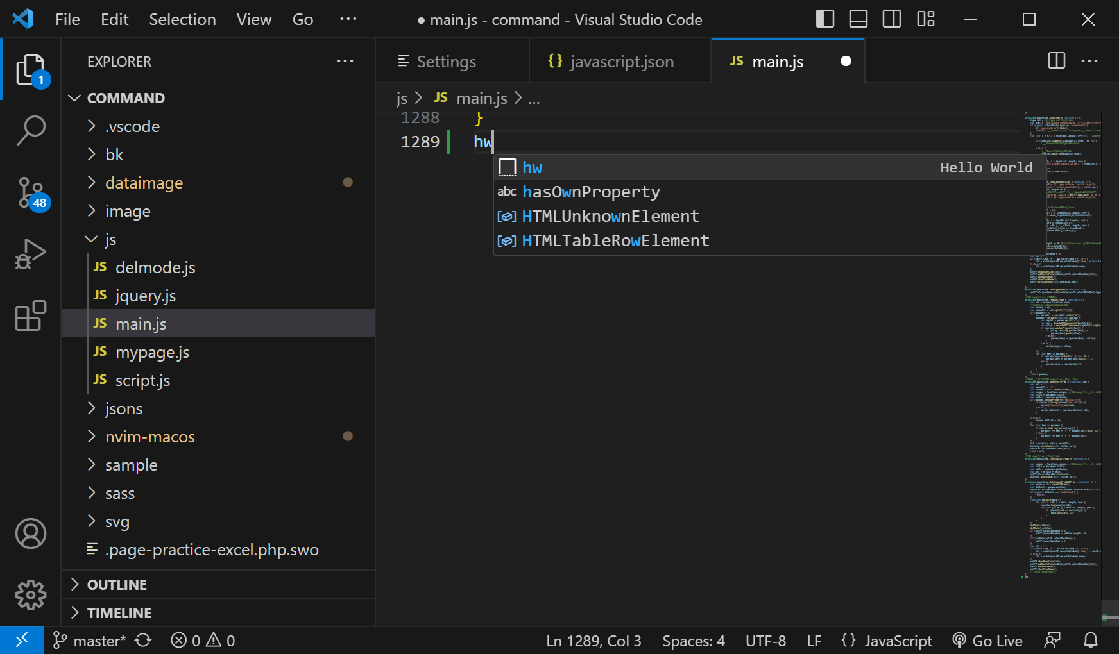Expand the OUTLINE section

tap(218, 585)
